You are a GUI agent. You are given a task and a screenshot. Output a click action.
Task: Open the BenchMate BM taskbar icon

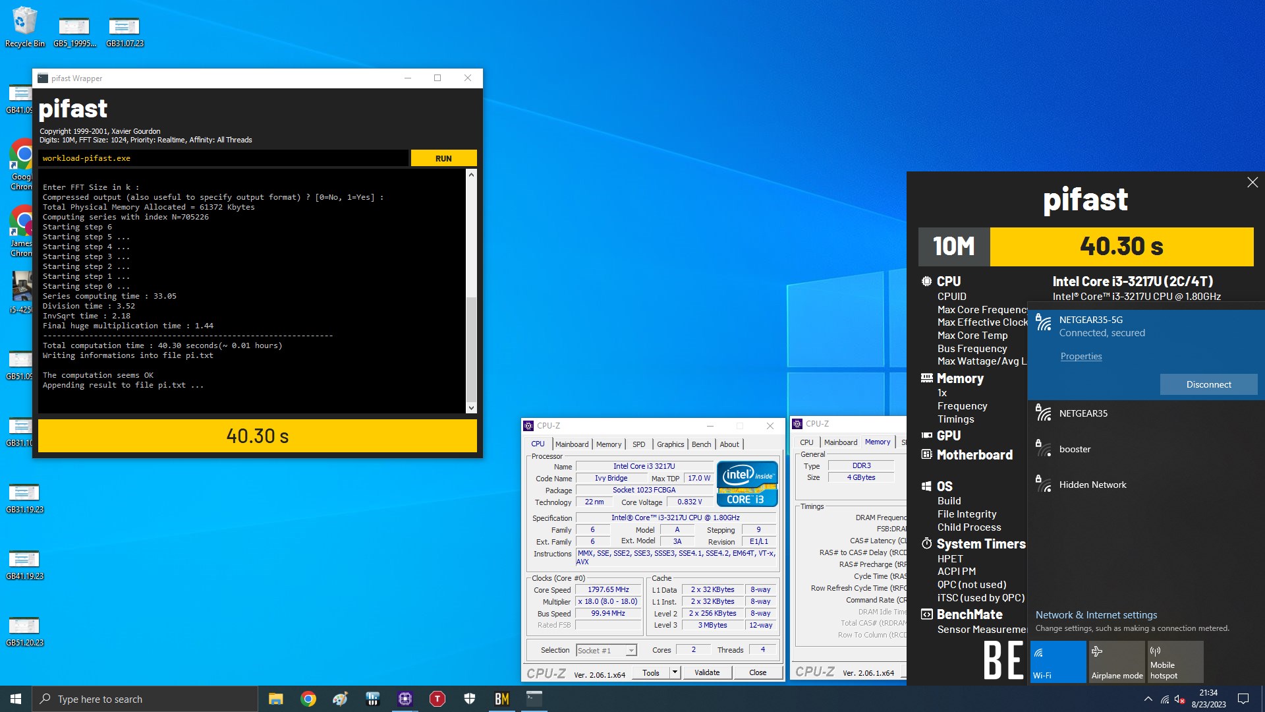[501, 699]
